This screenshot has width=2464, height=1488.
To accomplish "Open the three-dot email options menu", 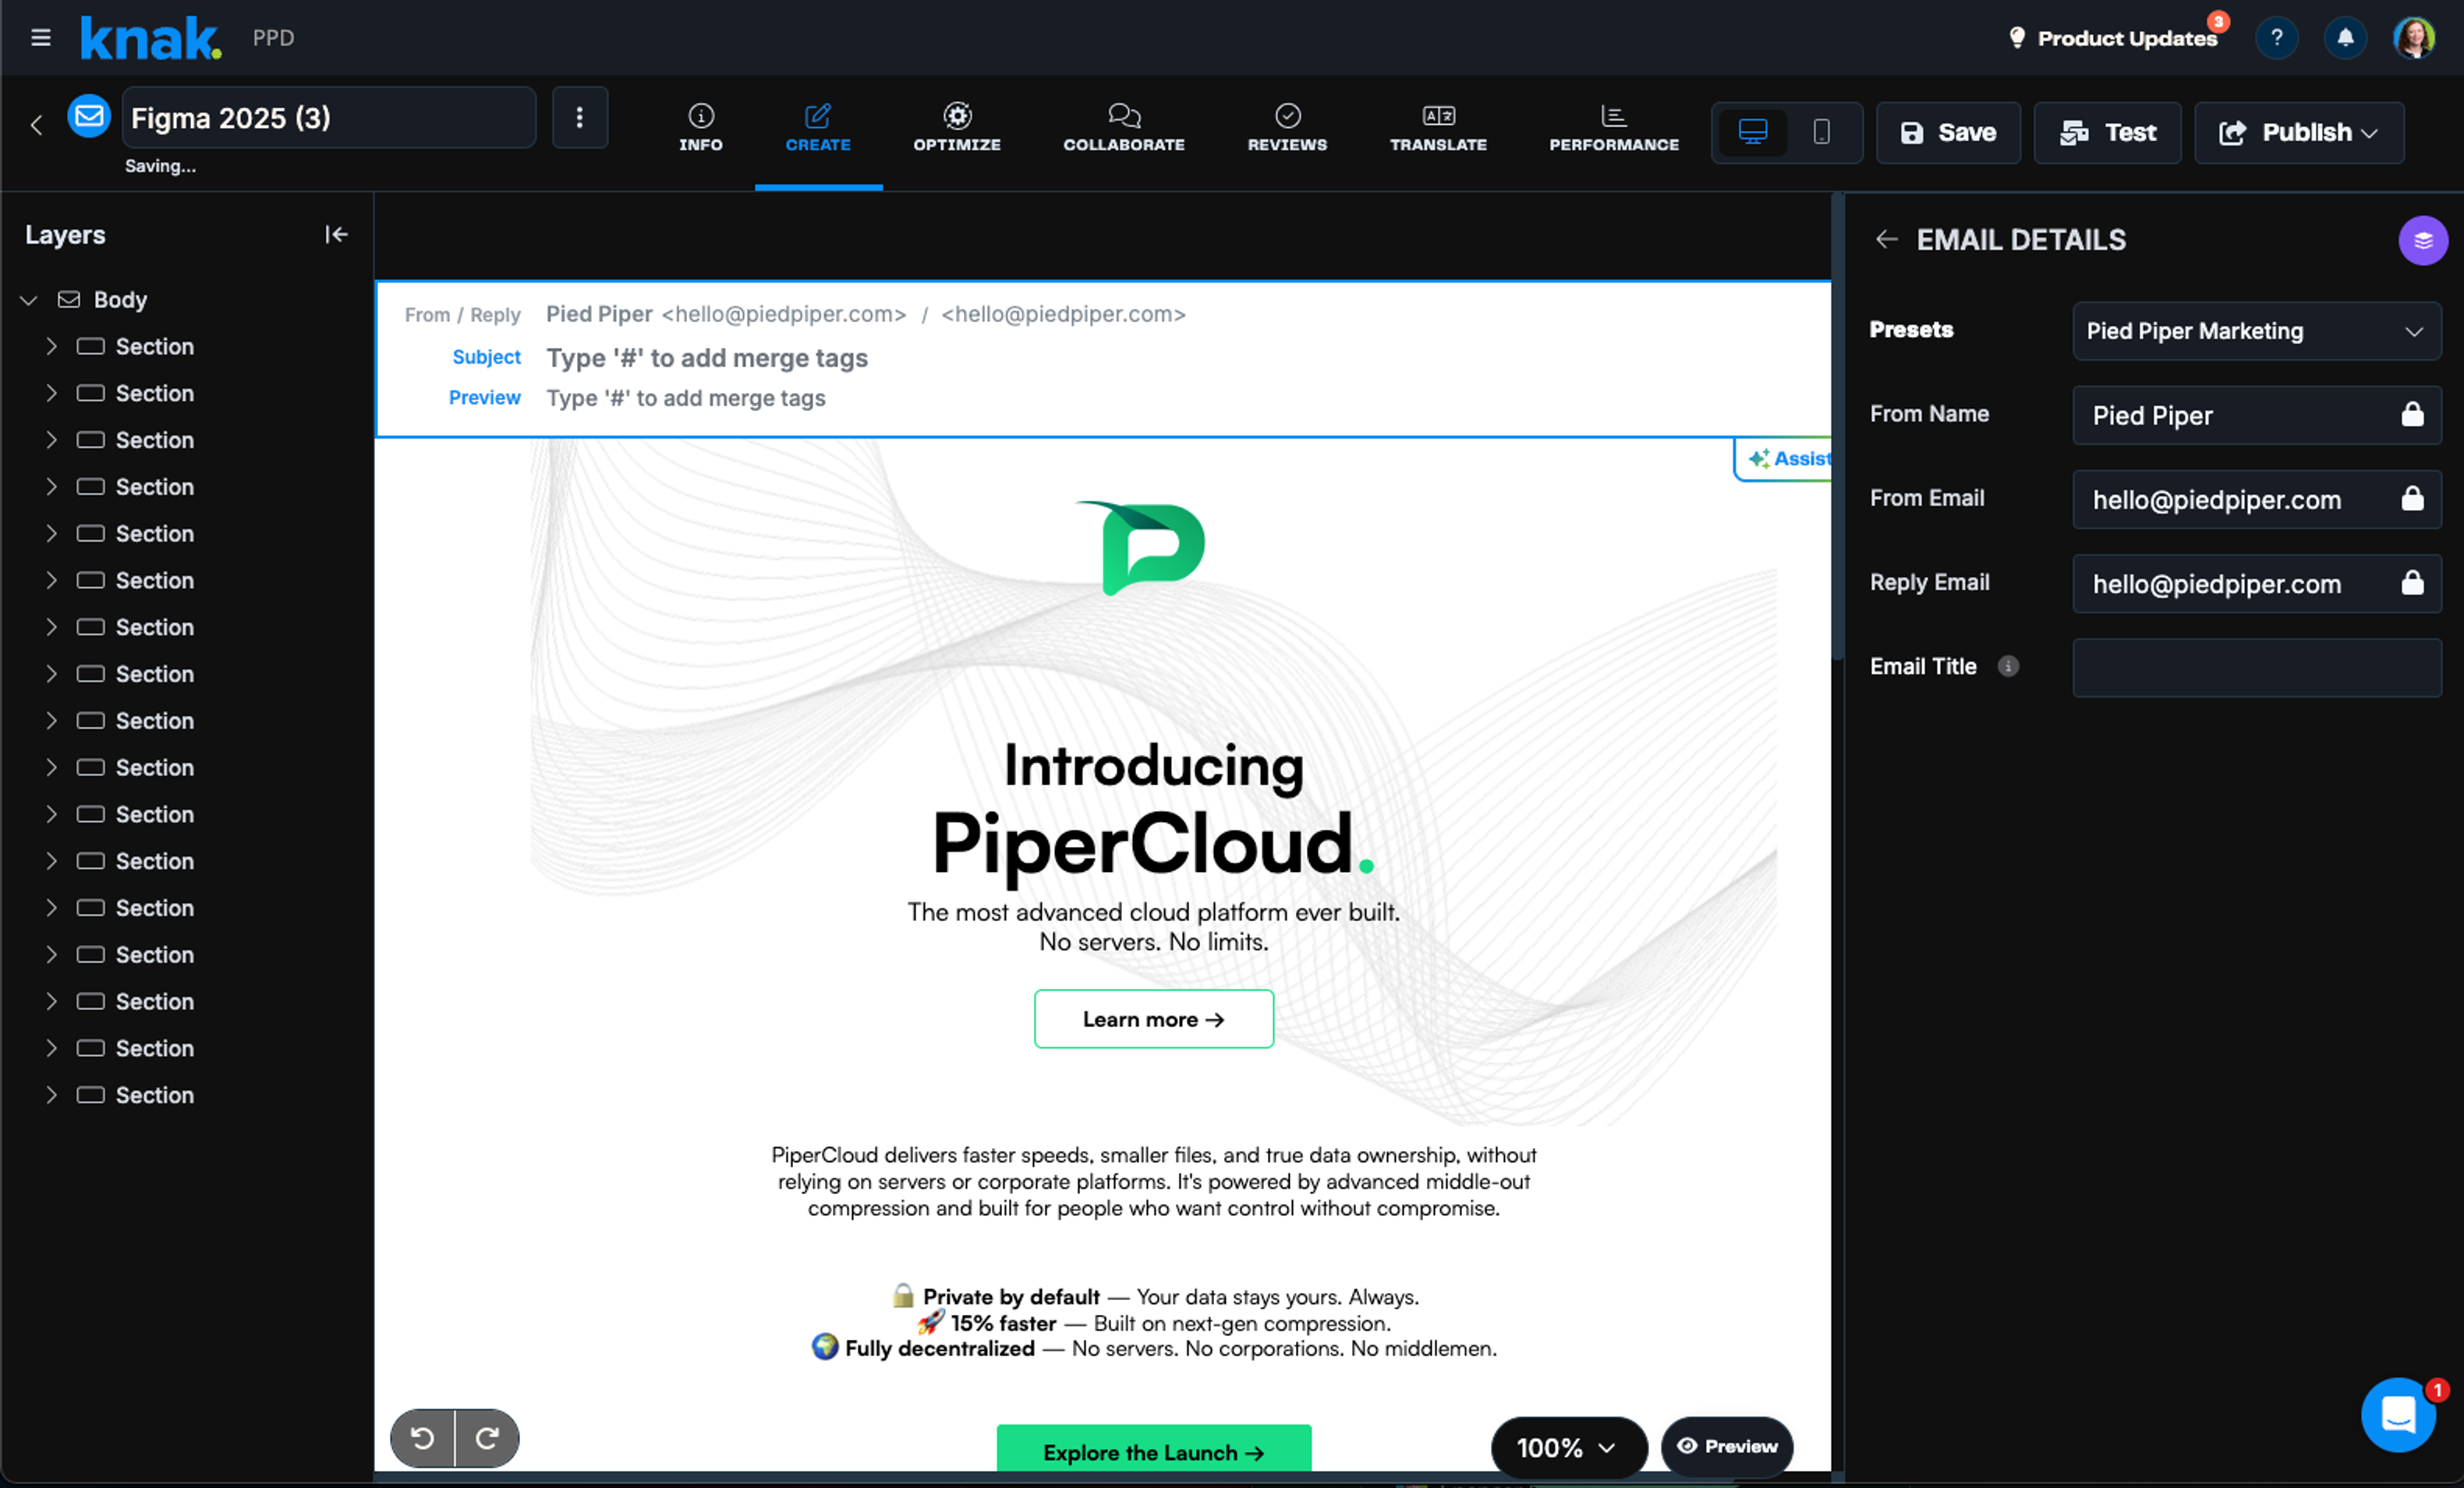I will tap(579, 118).
